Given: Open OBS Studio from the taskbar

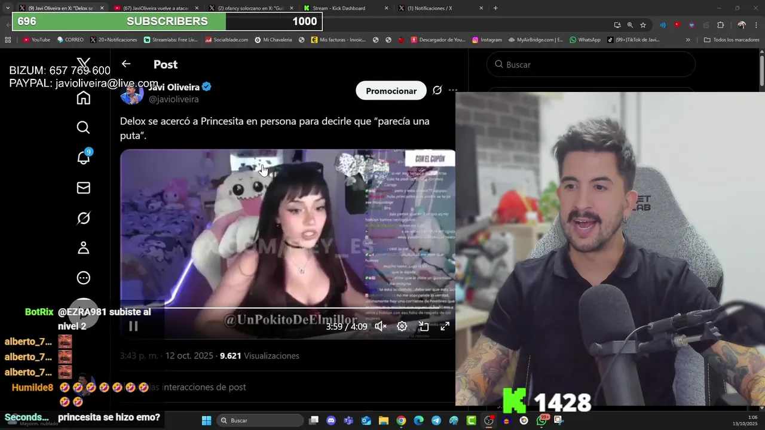Looking at the screenshot, I should click(489, 420).
